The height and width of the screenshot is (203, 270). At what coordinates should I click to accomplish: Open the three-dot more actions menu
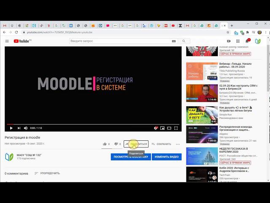178,144
